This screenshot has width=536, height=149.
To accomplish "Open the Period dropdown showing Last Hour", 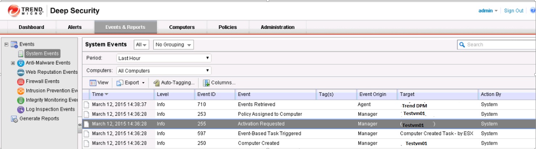I will pos(164,58).
